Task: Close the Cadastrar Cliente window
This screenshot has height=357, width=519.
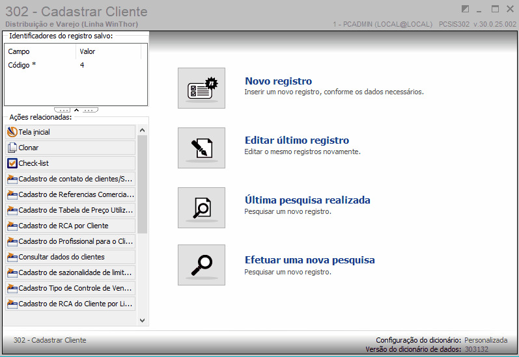Action: [x=510, y=9]
